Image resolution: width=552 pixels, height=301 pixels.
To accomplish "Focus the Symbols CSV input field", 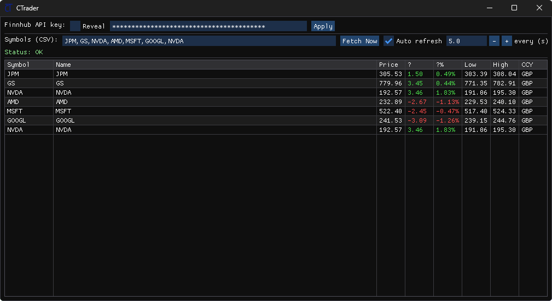I will click(x=199, y=41).
